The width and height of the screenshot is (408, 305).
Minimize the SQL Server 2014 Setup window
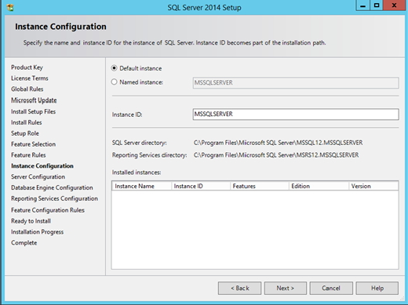pos(362,5)
